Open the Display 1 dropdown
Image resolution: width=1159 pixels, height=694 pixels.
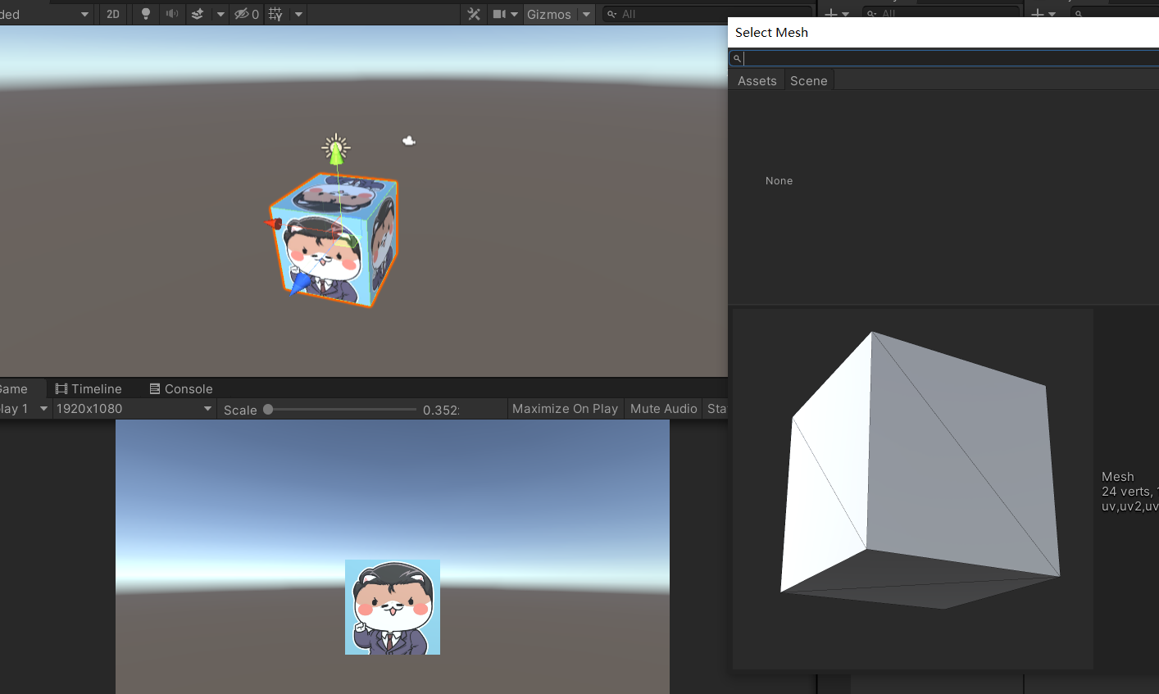[25, 408]
